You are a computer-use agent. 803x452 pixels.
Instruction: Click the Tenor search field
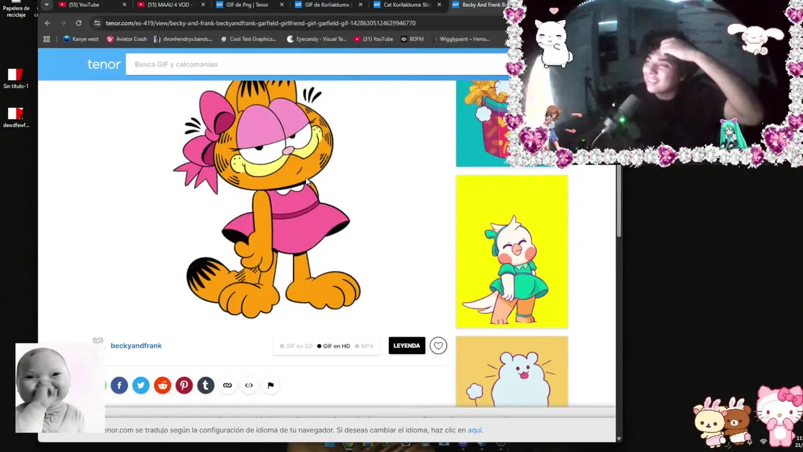pos(317,64)
